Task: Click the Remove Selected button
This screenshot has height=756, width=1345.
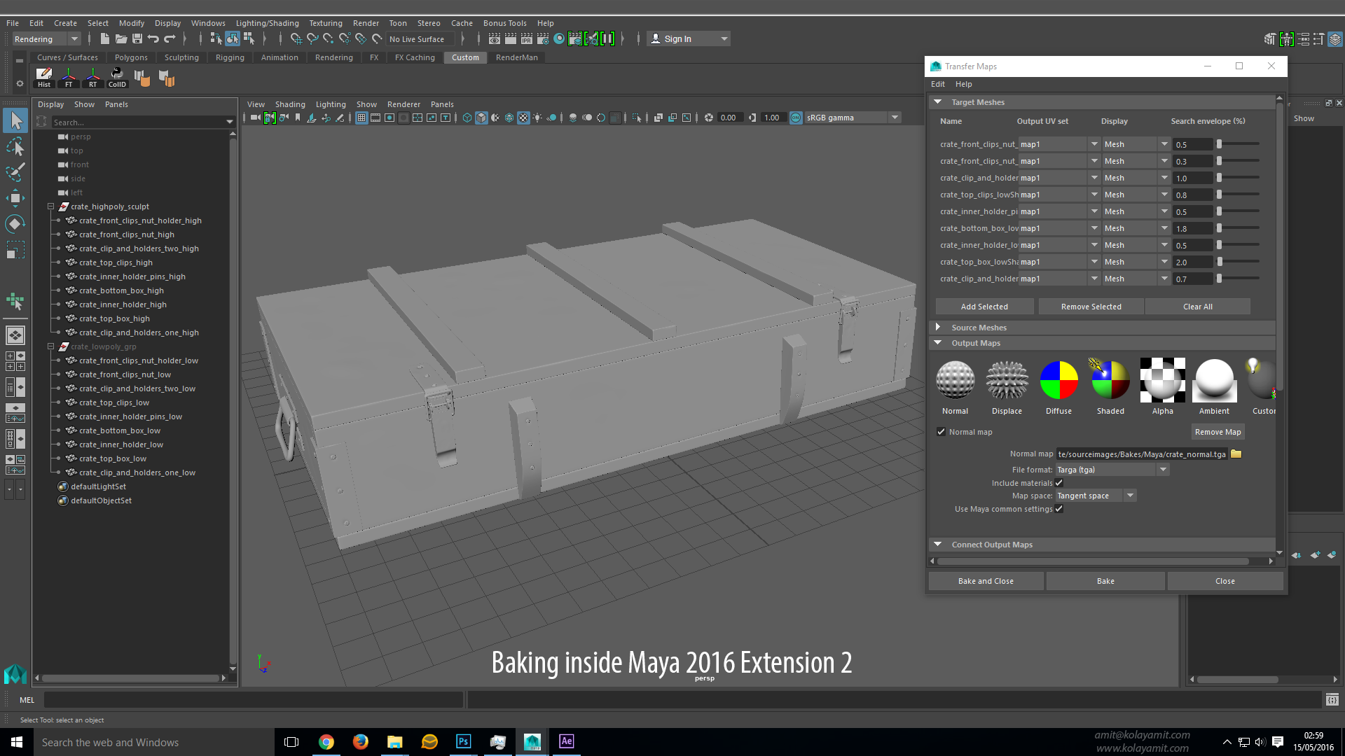Action: [x=1091, y=307]
